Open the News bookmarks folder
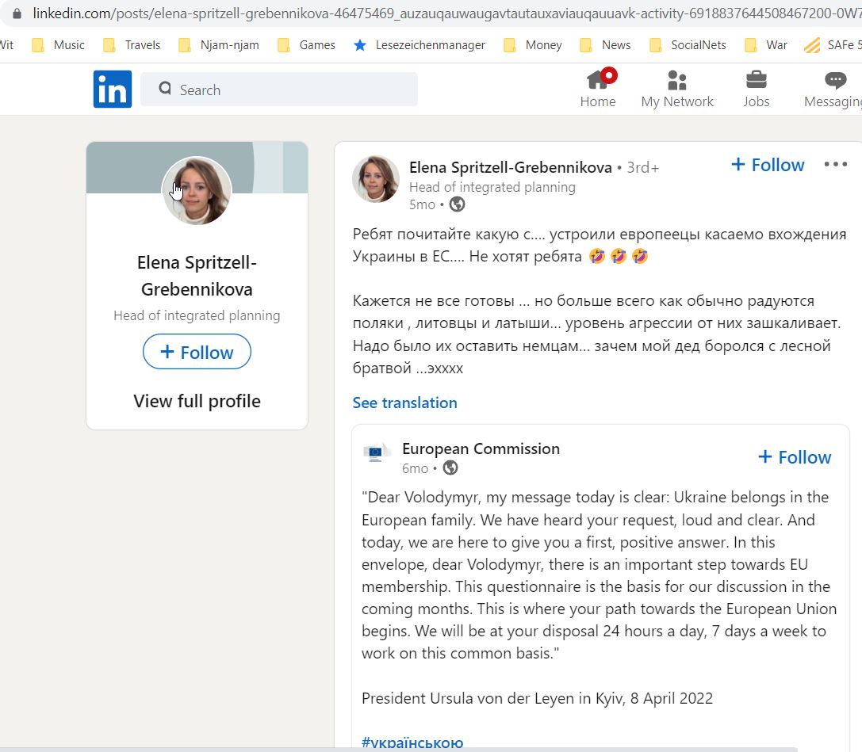Viewport: 862px width, 752px height. point(605,45)
